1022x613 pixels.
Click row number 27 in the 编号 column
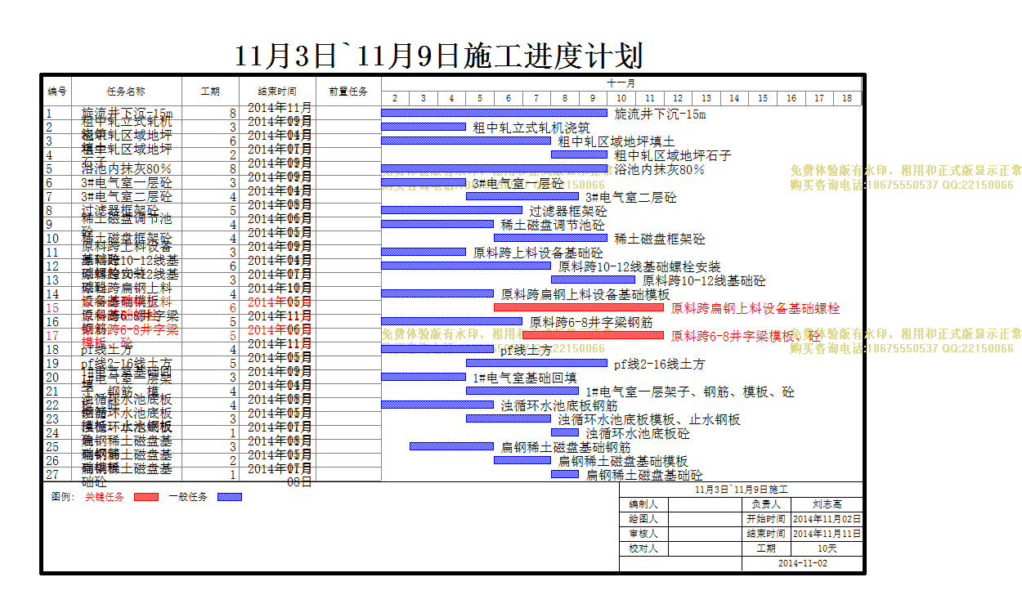(52, 475)
